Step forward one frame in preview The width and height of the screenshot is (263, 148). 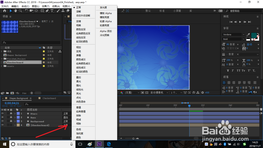pyautogui.click(x=245, y=22)
